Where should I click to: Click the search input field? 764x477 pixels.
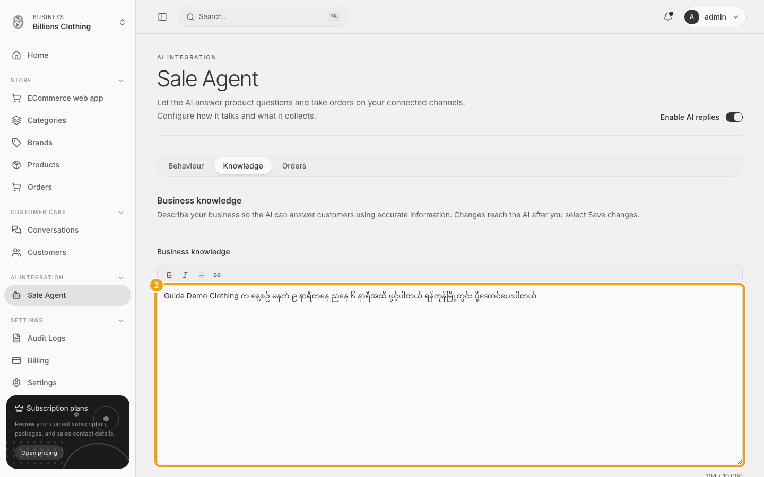click(263, 17)
